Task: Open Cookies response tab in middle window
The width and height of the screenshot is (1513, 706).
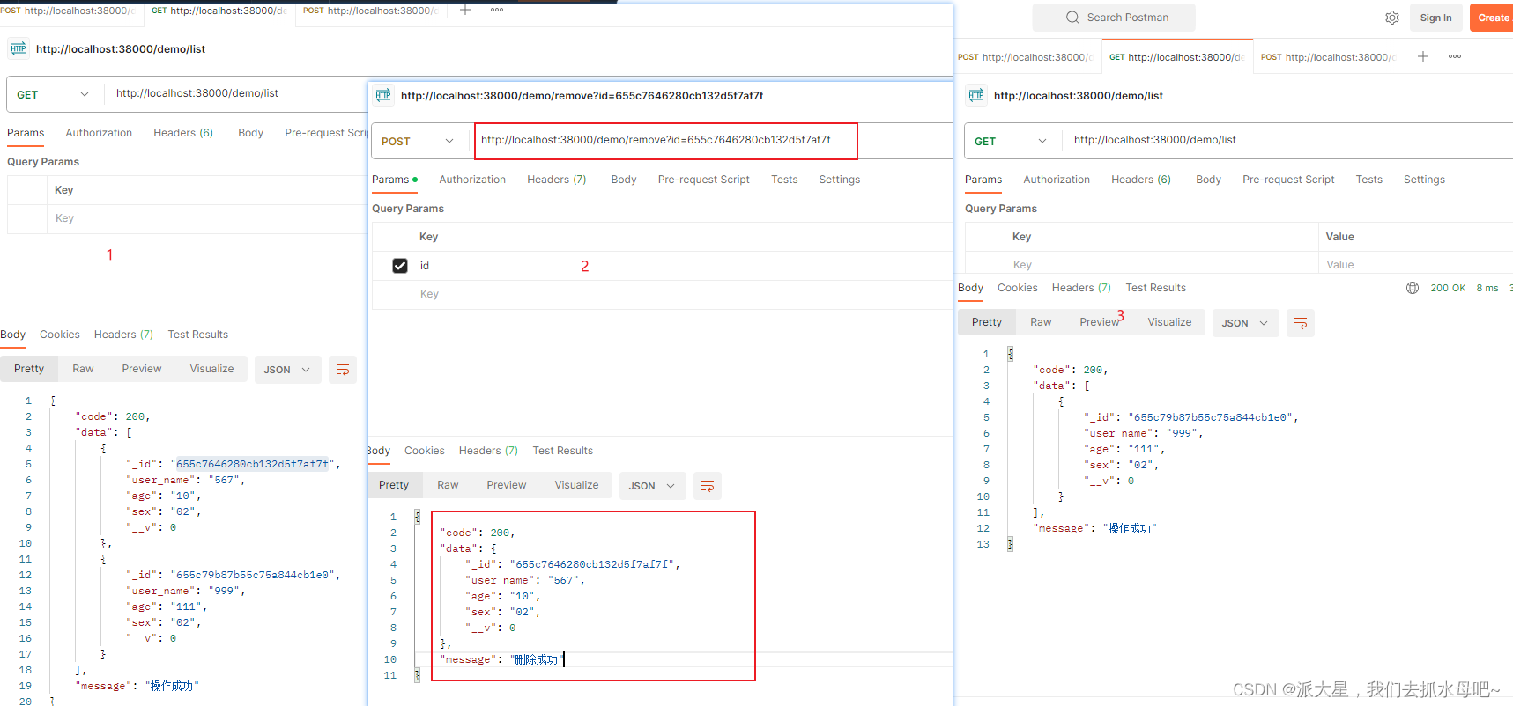Action: pyautogui.click(x=425, y=451)
